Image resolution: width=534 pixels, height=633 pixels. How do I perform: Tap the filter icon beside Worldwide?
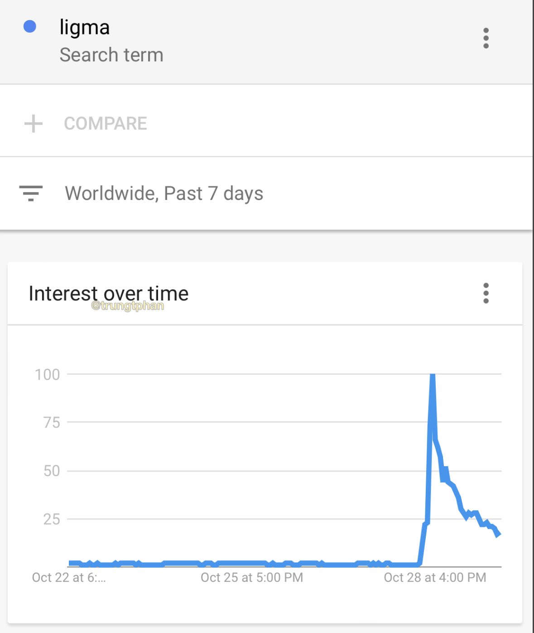(31, 193)
